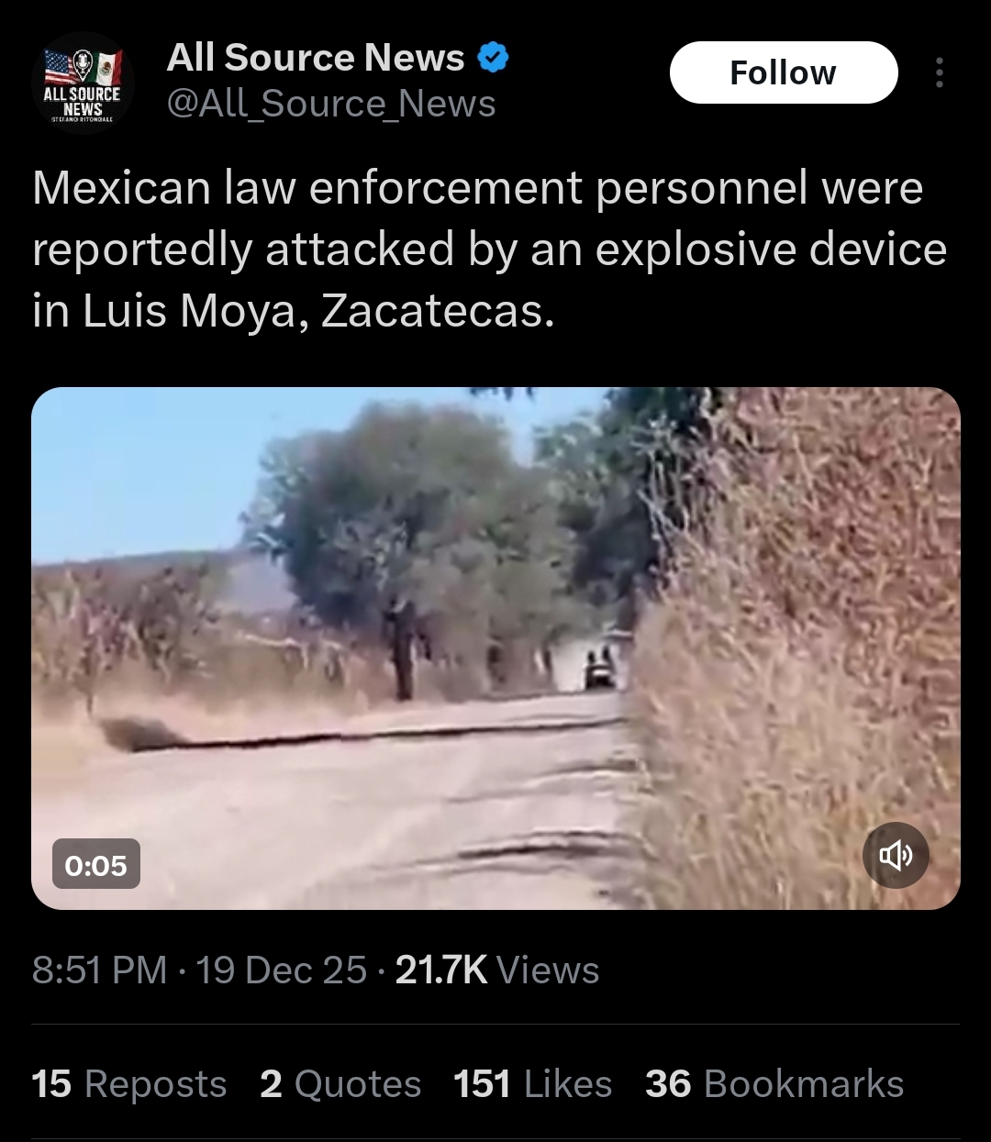Tap the 19 Dec 25 date
Viewport: 991px width, 1142px height.
click(282, 970)
